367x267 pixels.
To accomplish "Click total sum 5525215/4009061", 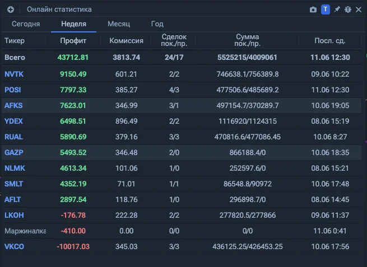I will coord(247,58).
